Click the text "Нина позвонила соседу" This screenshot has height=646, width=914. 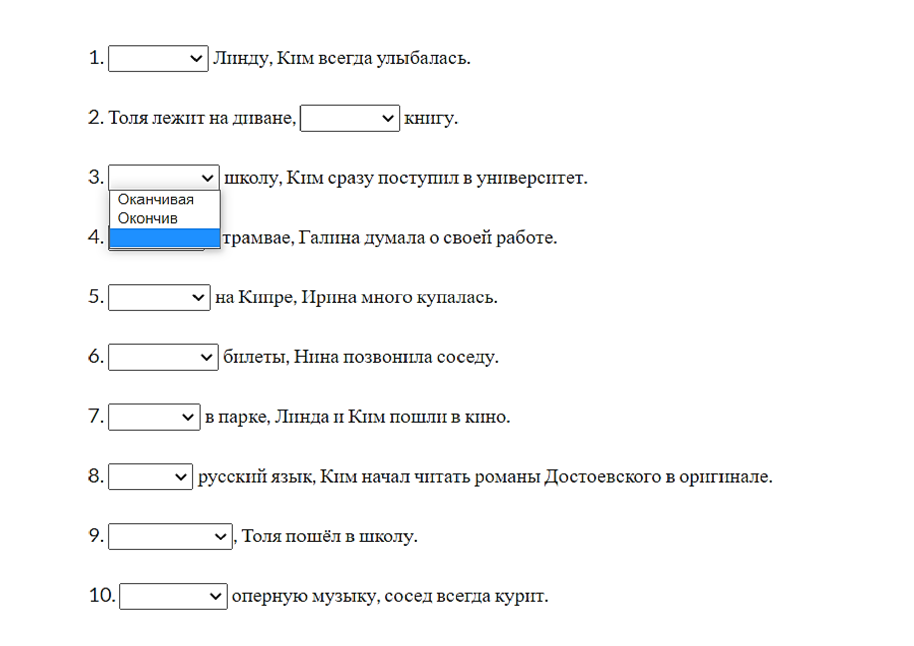tap(396, 357)
